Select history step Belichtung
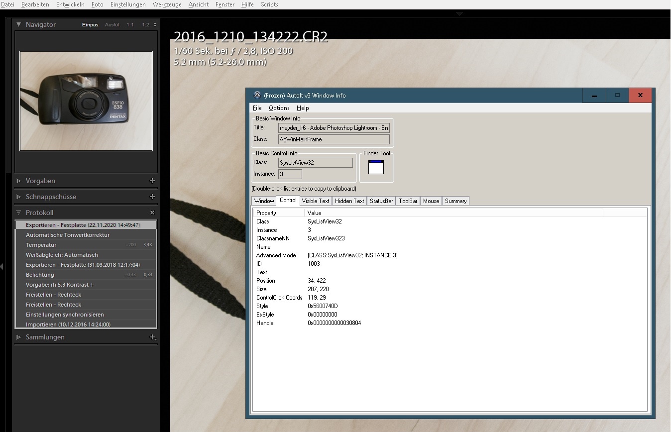The width and height of the screenshot is (671, 432). point(86,275)
